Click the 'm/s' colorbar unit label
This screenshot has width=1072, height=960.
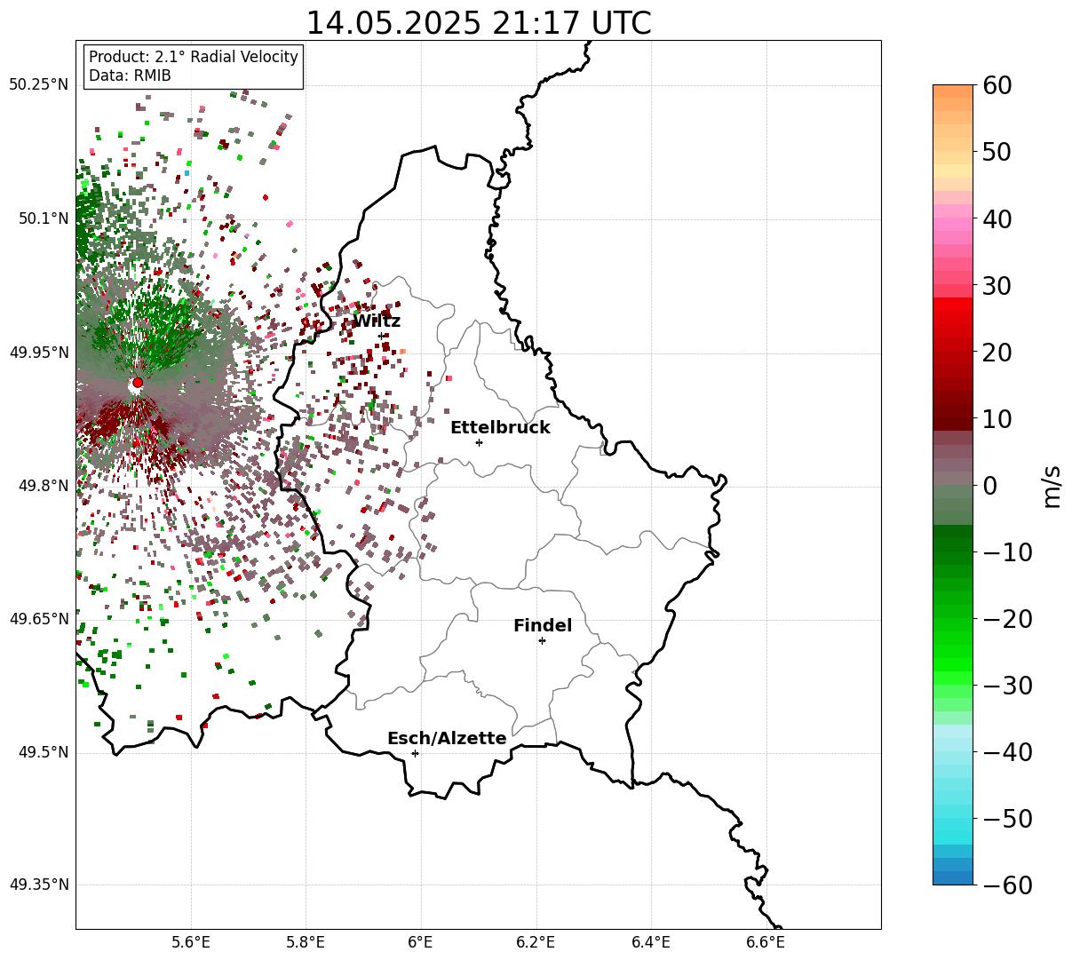pyautogui.click(x=1052, y=486)
